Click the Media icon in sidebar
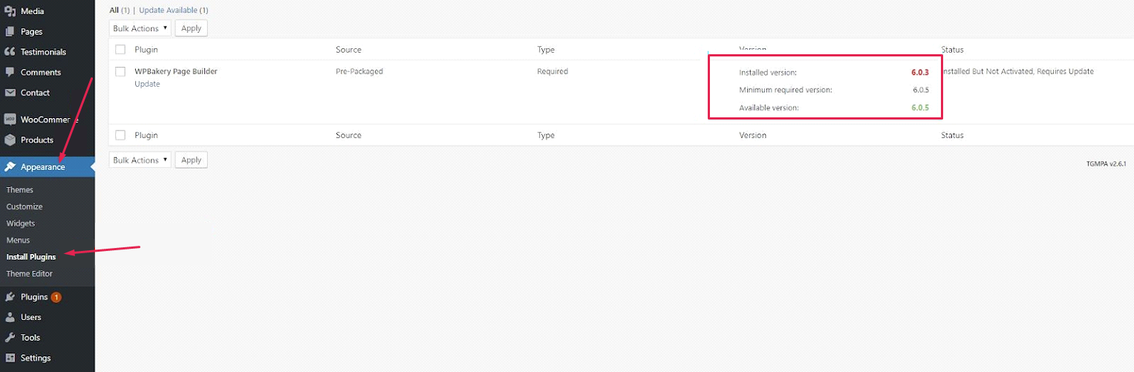 [10, 11]
